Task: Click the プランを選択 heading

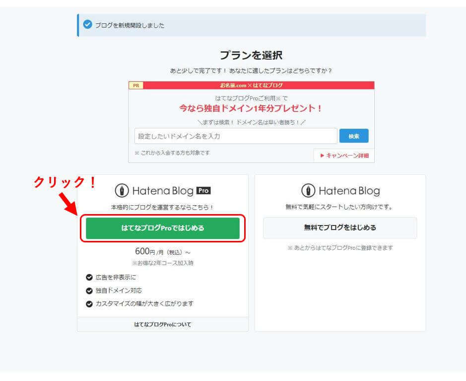Action: pyautogui.click(x=252, y=55)
